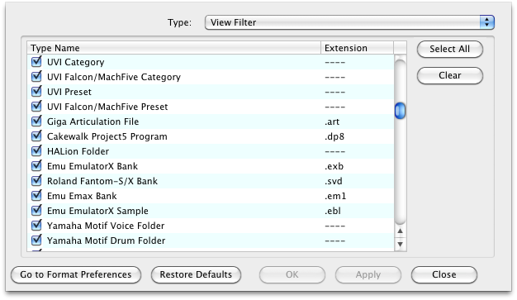
Task: Select the 'HALion Folder' row text
Action: click(78, 151)
